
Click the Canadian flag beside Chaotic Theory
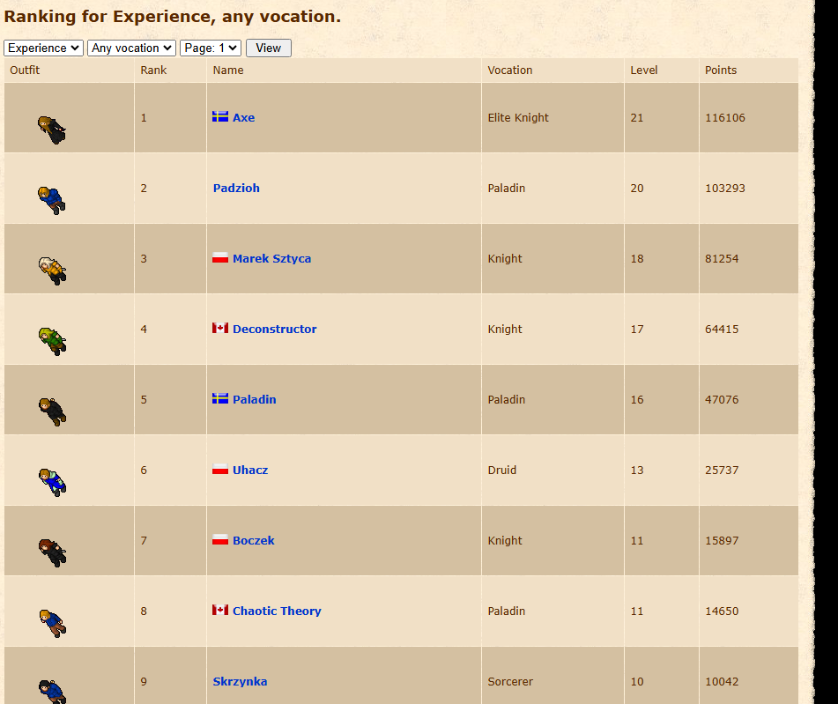(x=220, y=610)
